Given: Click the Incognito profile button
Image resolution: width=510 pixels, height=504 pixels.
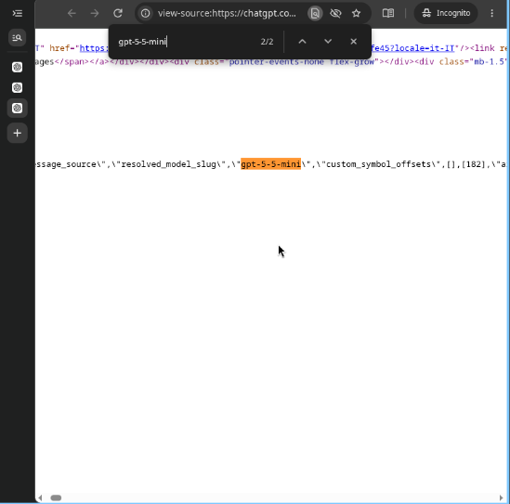Looking at the screenshot, I should pos(446,13).
